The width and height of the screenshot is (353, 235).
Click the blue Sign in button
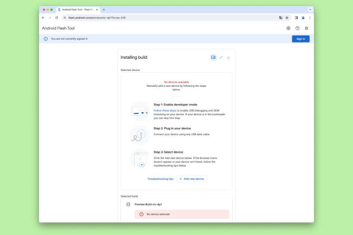coord(301,39)
